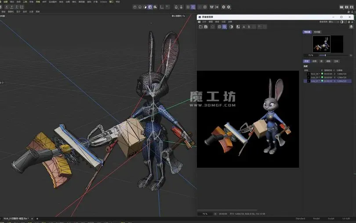356x223 pixels.
Task: Switch to the UV Edit layout tab
Action: [345, 218]
